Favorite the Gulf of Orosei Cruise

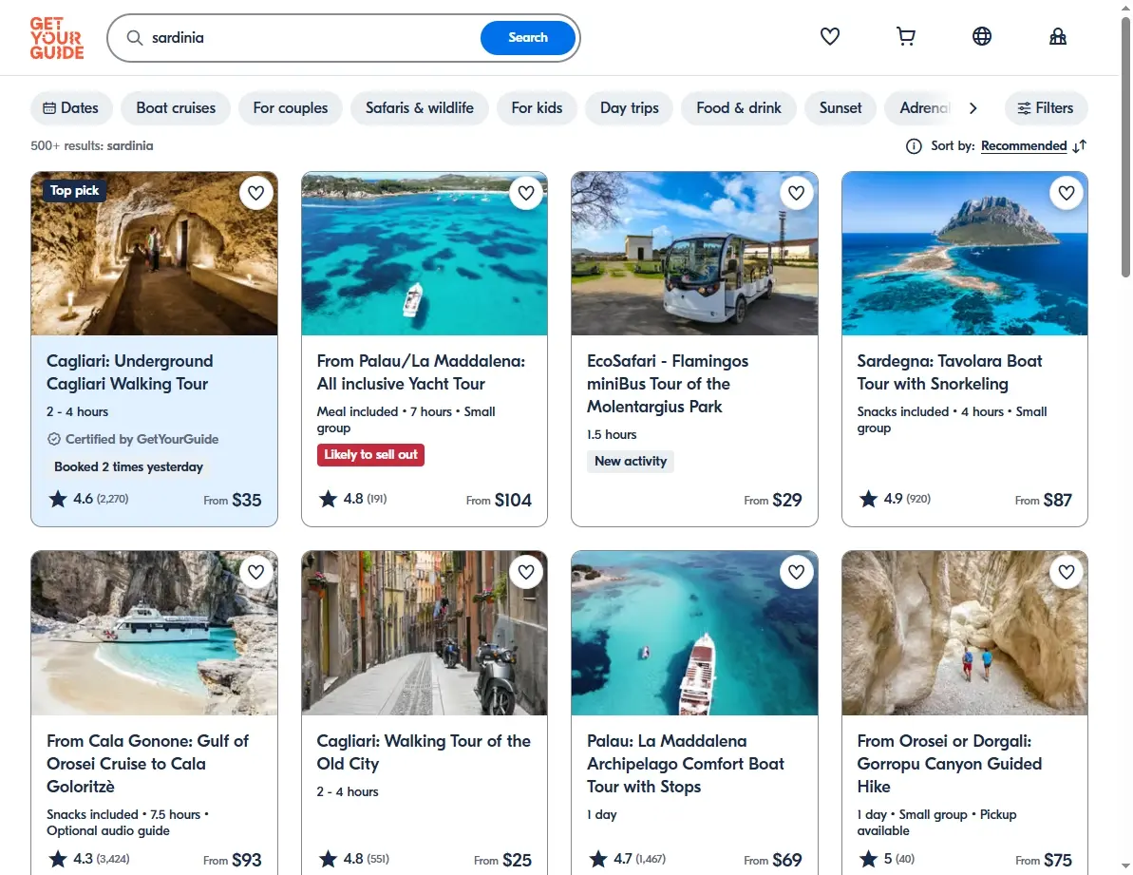point(255,572)
